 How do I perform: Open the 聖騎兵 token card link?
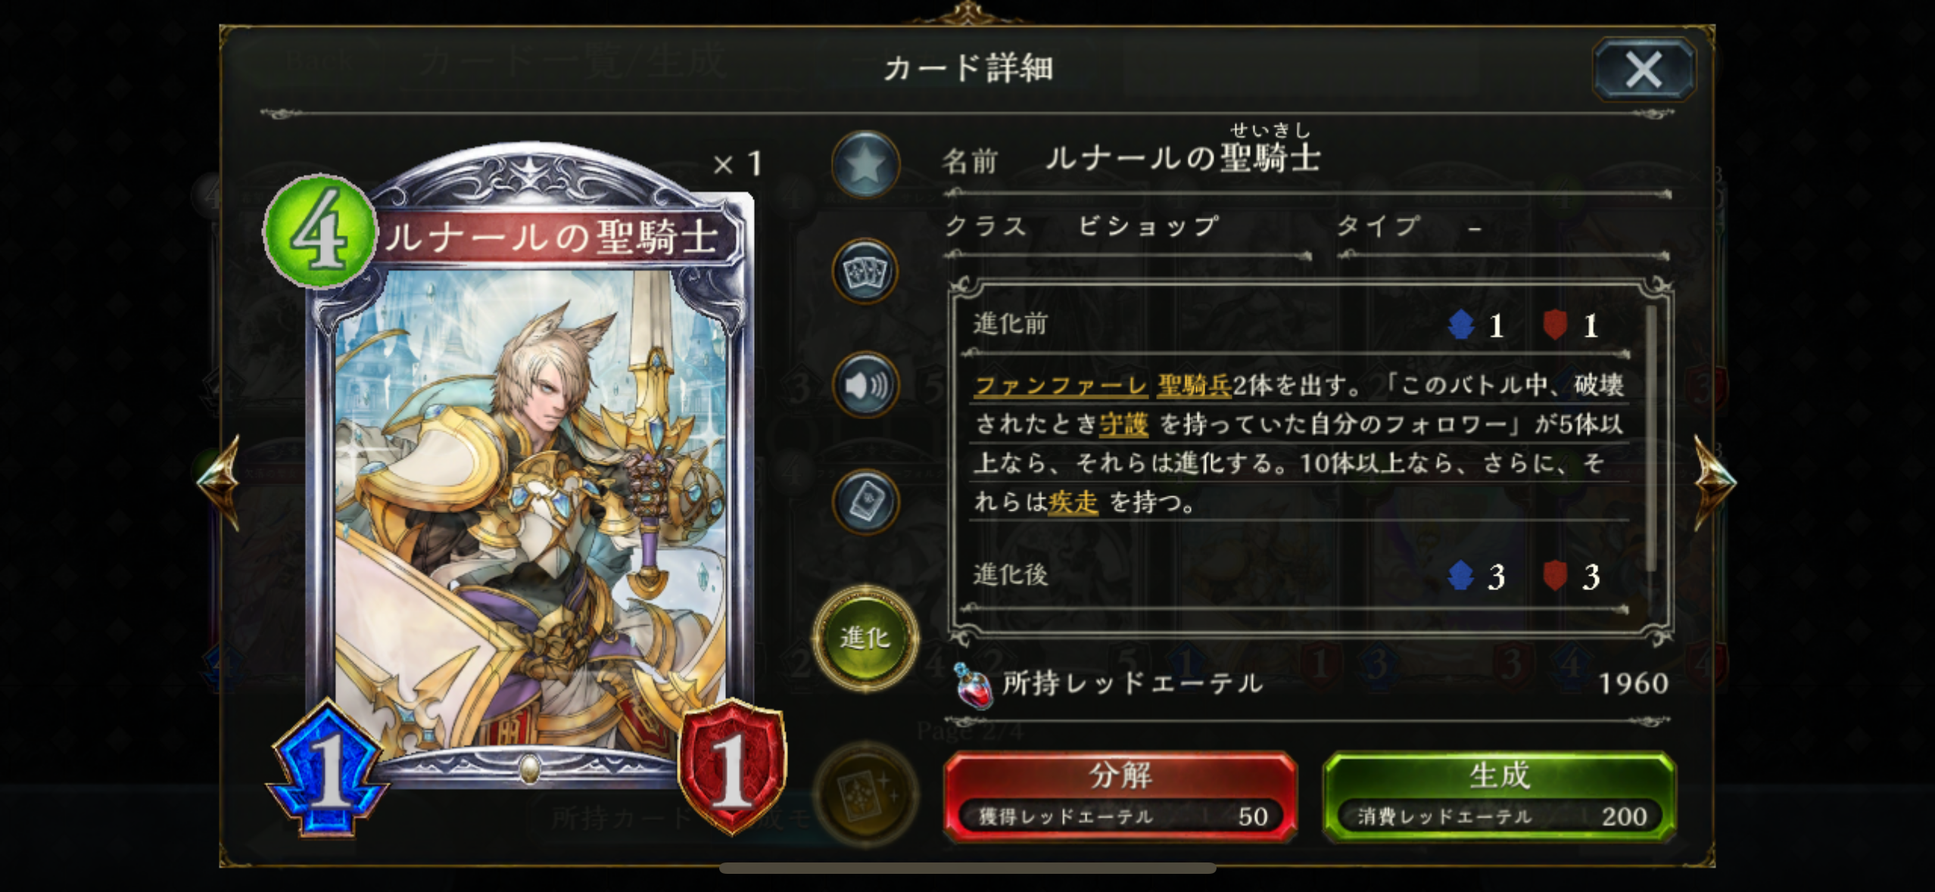pyautogui.click(x=1195, y=386)
